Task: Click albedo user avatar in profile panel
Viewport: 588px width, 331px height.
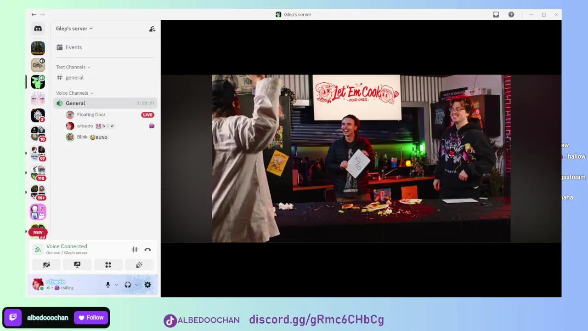Action: tap(38, 284)
